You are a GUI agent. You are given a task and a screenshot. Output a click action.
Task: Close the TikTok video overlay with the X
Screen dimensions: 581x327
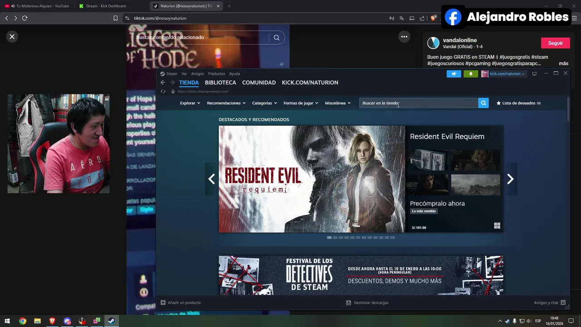pyautogui.click(x=12, y=37)
